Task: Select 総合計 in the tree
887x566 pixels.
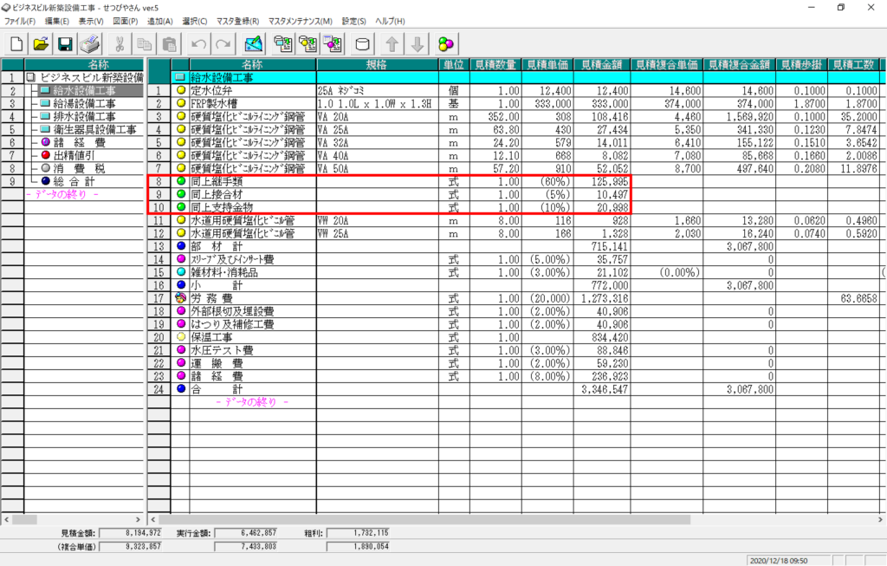Action: click(74, 182)
